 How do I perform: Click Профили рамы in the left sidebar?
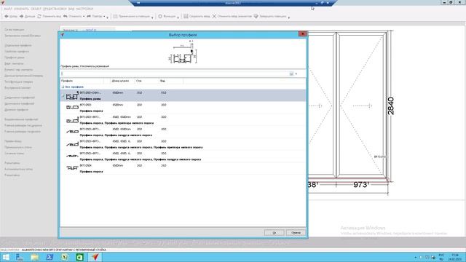(x=15, y=57)
